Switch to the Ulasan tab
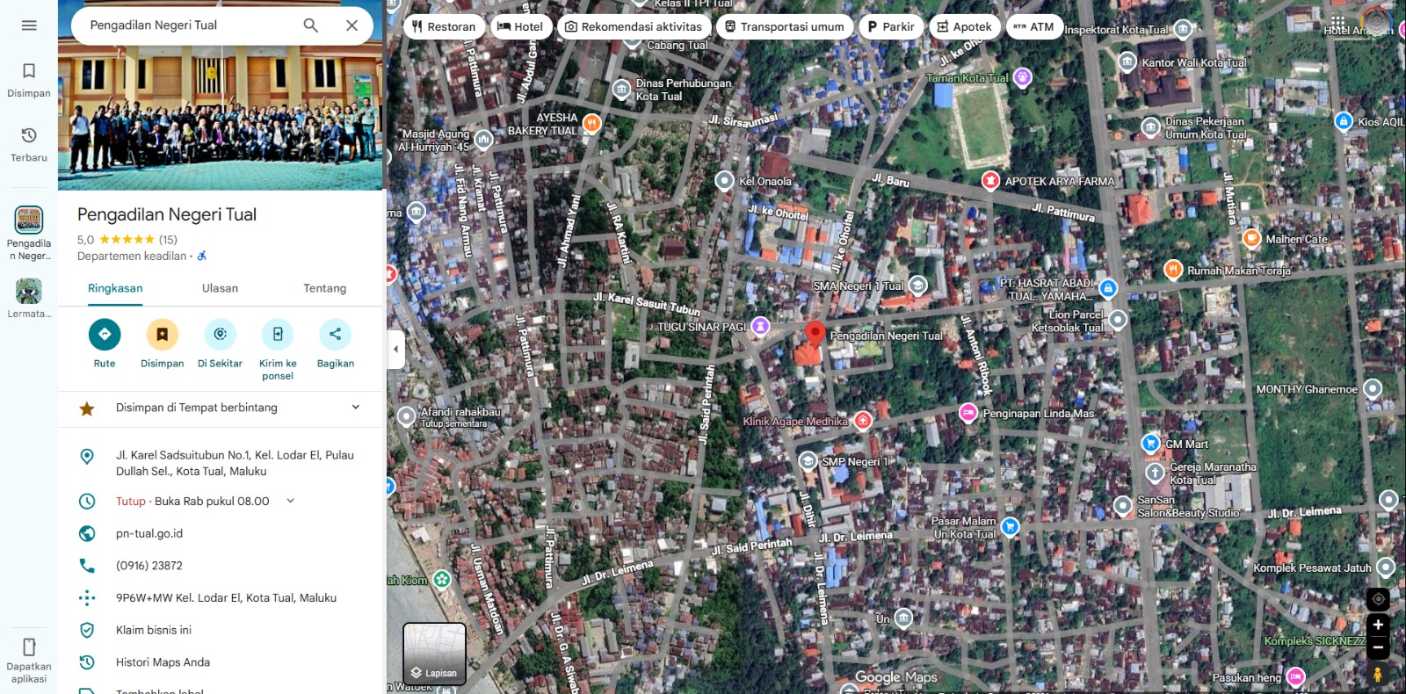This screenshot has width=1406, height=694. click(x=220, y=288)
